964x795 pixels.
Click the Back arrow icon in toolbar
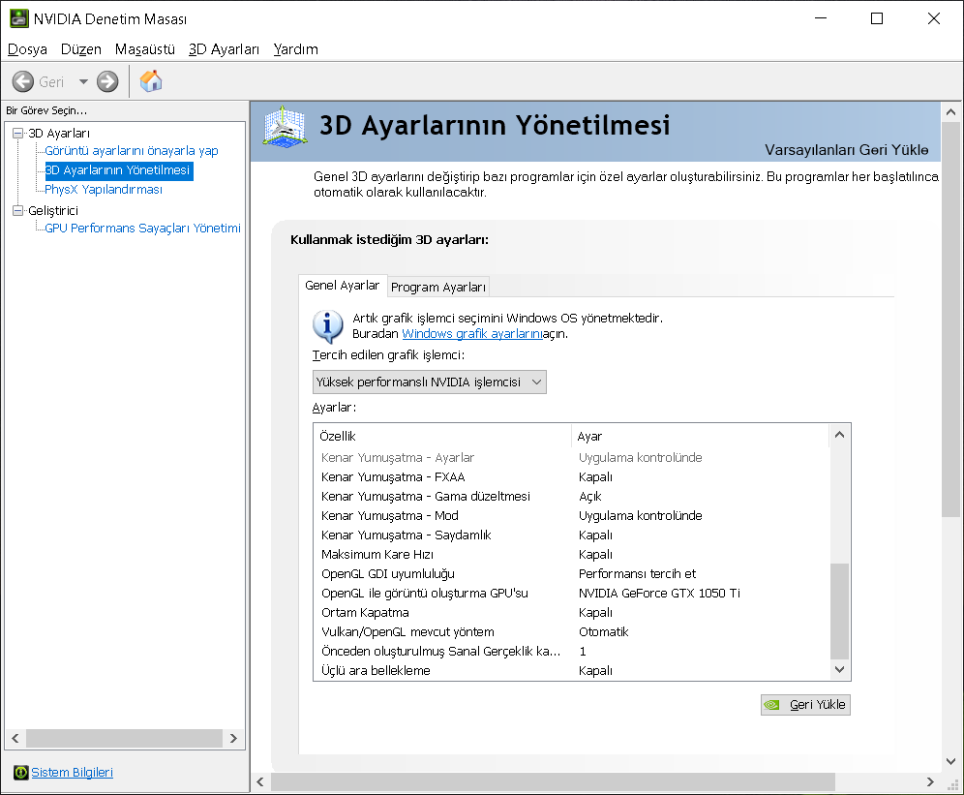pos(23,81)
